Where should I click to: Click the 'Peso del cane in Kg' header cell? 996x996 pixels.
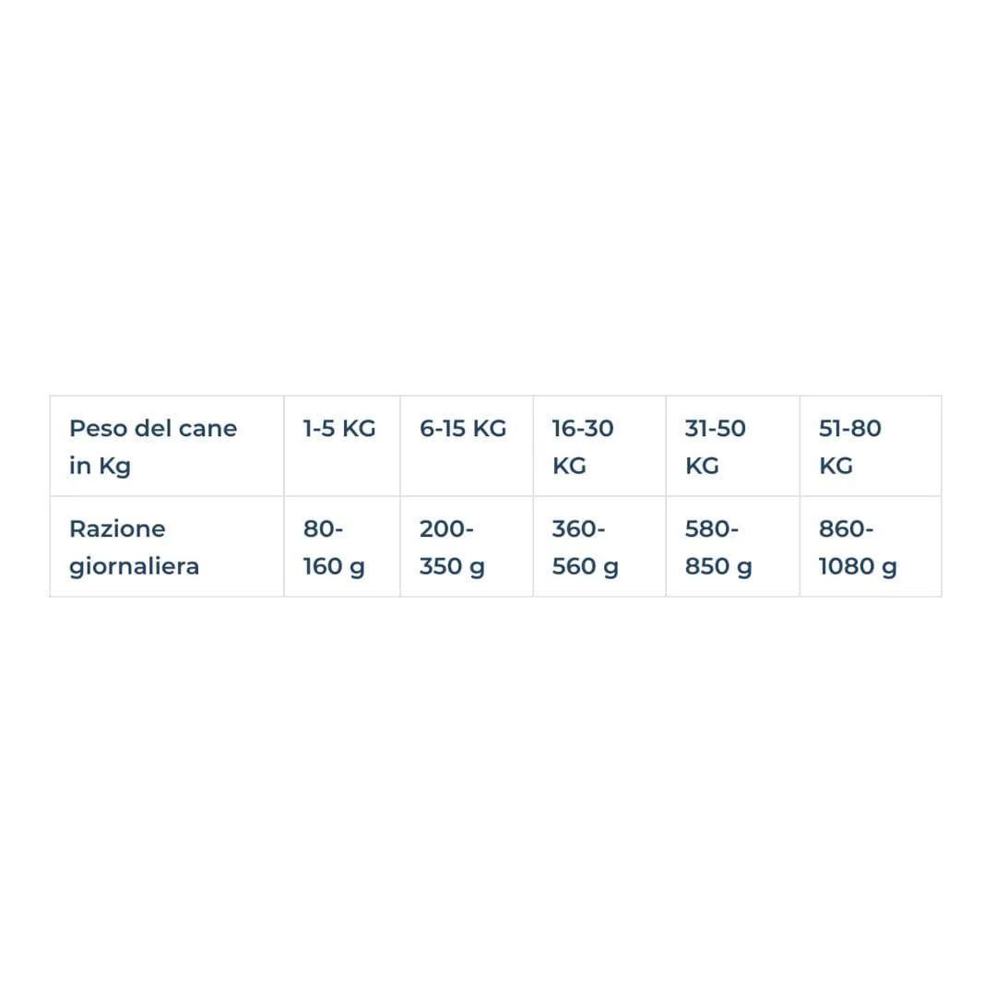pyautogui.click(x=167, y=446)
